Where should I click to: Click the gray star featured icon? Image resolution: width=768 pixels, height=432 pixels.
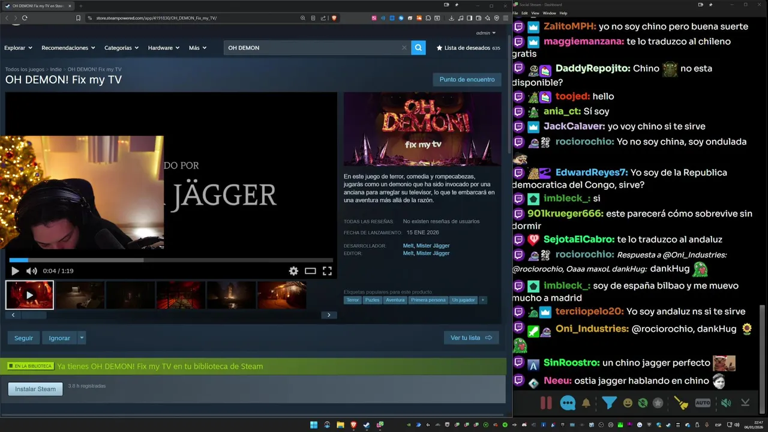658,403
